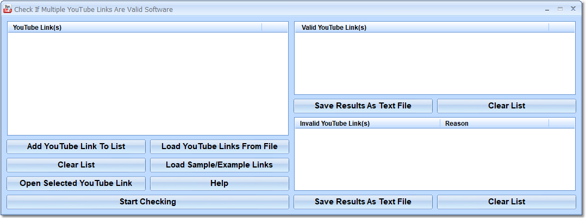Clear the YouTube links input list
Screen dimensions: 586x219
click(76, 165)
